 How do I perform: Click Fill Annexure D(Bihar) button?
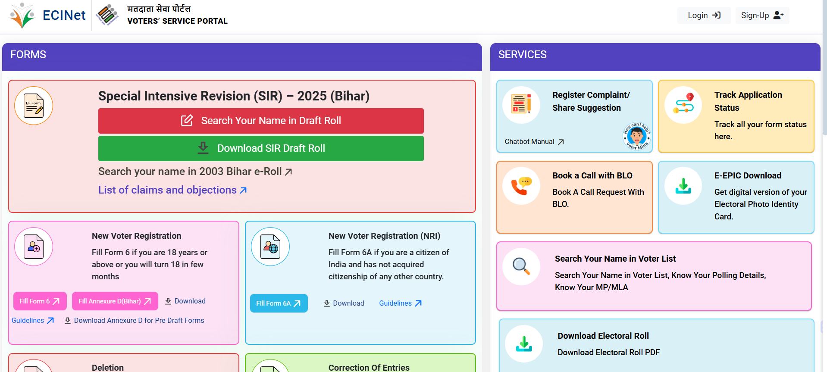(x=115, y=301)
